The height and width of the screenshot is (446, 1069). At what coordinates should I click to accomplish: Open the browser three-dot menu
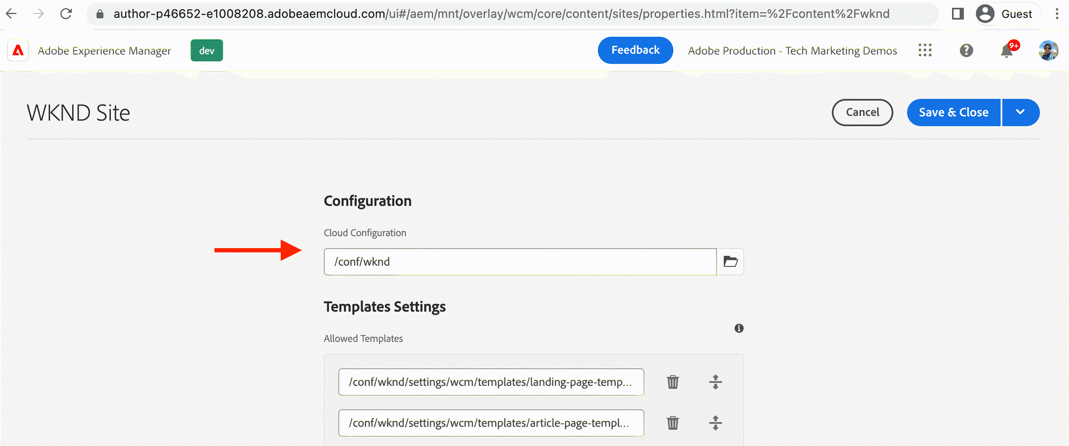1057,13
